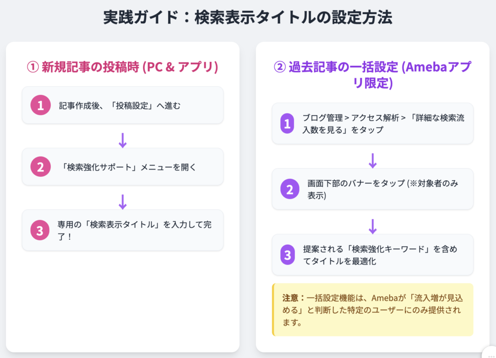Click the arrow below 投稿設定 step
496x358 pixels.
[x=123, y=140]
